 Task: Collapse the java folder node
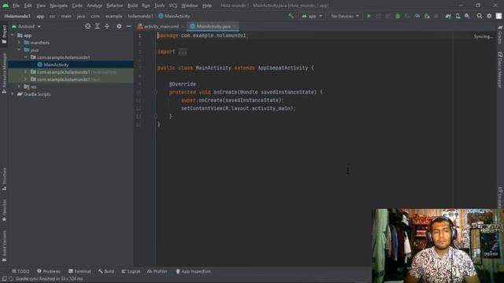[x=19, y=50]
